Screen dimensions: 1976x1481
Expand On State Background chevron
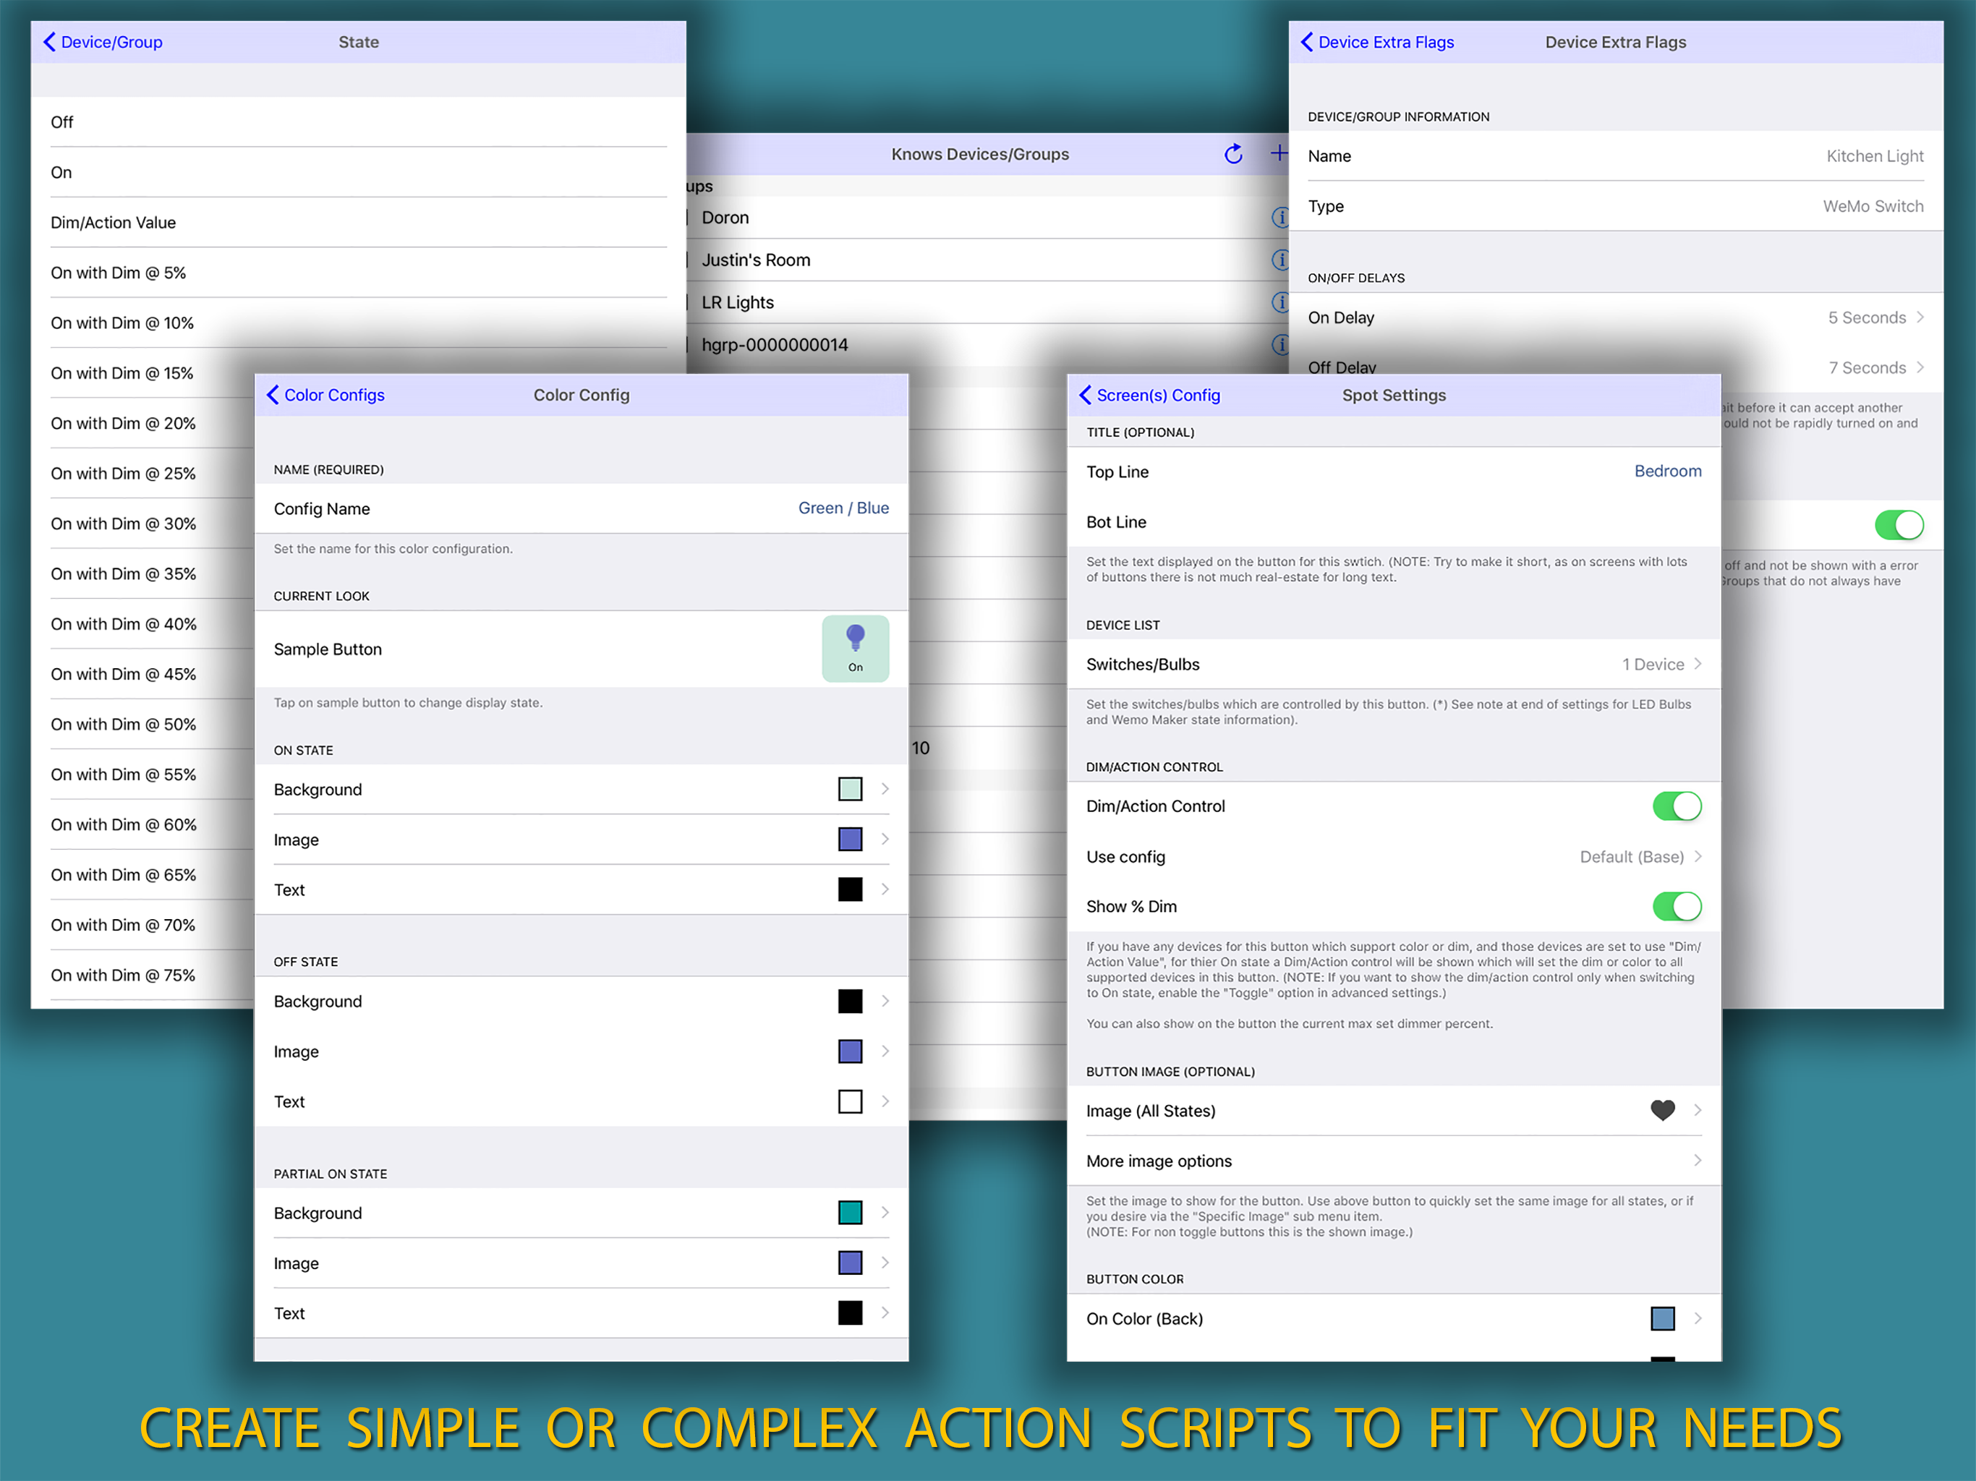[885, 789]
